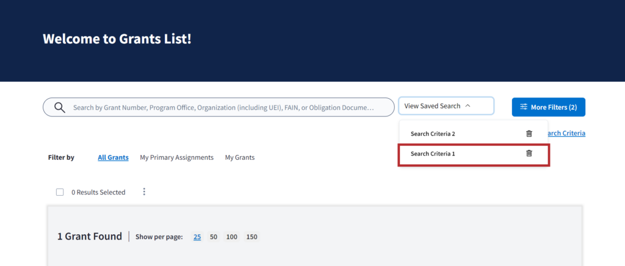This screenshot has width=625, height=266.
Task: Select Search Criteria 1 from saved searches
Action: tap(433, 154)
